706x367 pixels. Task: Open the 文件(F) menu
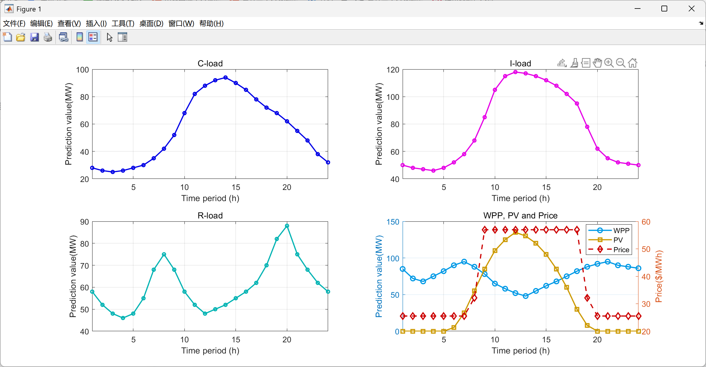pos(14,23)
